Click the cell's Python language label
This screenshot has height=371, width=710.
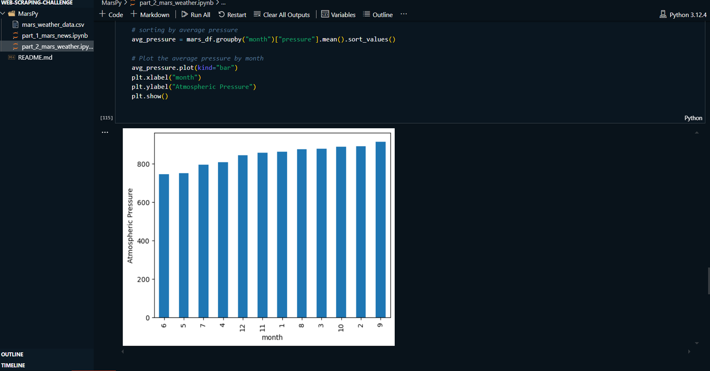[x=693, y=118]
